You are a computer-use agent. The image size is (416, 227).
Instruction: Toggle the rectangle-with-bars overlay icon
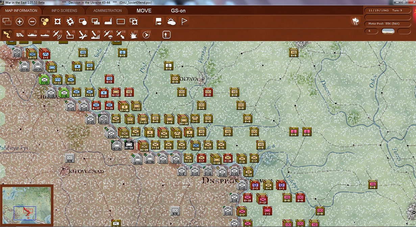pyautogui.click(x=95, y=22)
